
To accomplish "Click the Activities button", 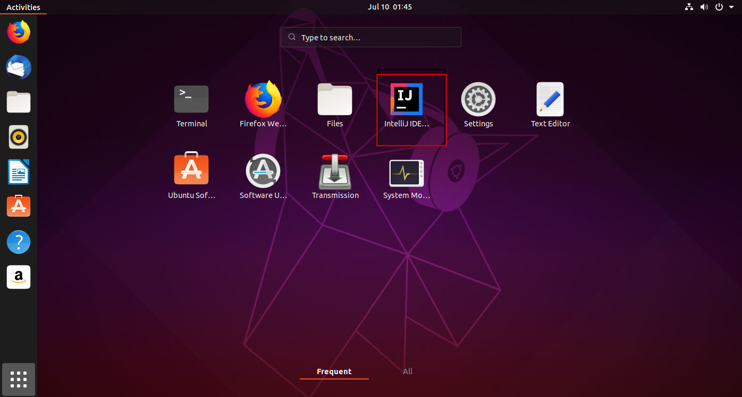I will click(23, 7).
